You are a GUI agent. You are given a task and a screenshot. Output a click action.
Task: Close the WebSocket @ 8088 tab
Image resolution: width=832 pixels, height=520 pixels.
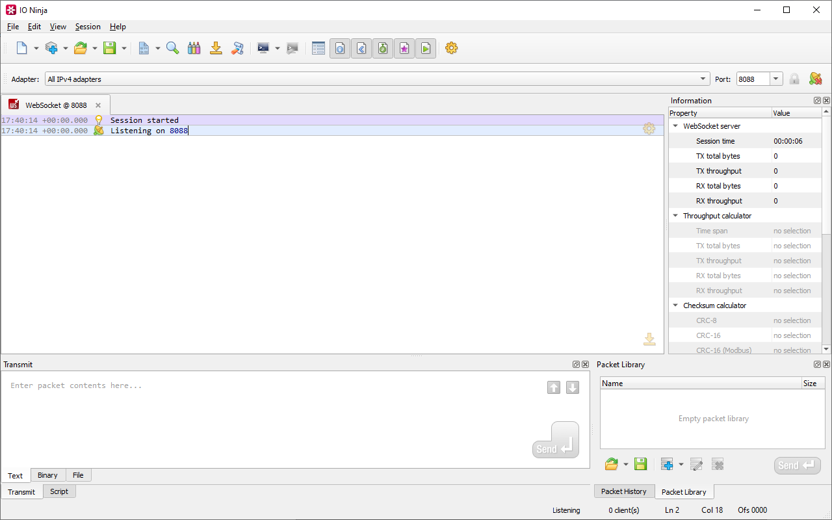[x=98, y=105]
